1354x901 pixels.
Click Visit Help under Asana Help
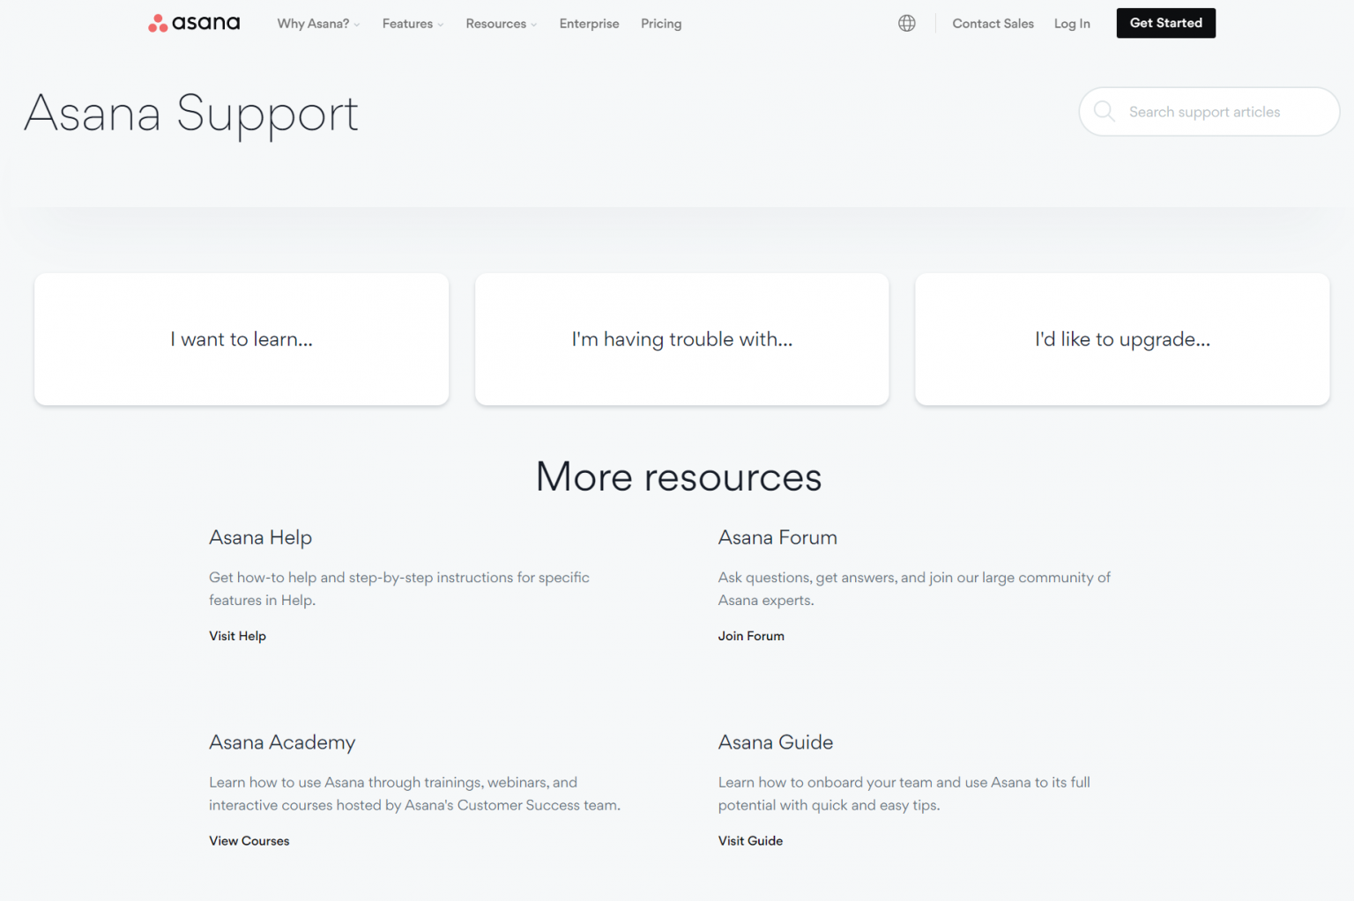coord(237,635)
